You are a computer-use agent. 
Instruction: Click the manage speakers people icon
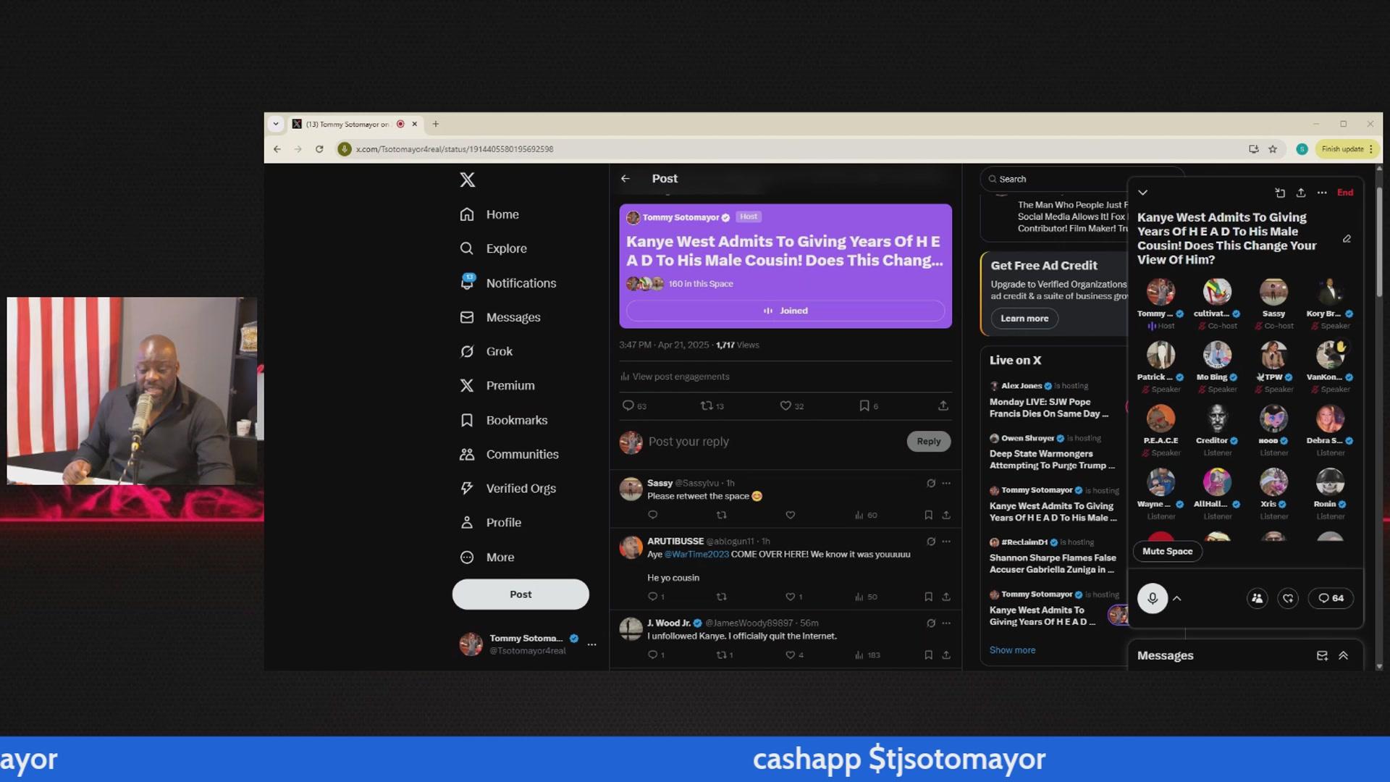(1258, 598)
